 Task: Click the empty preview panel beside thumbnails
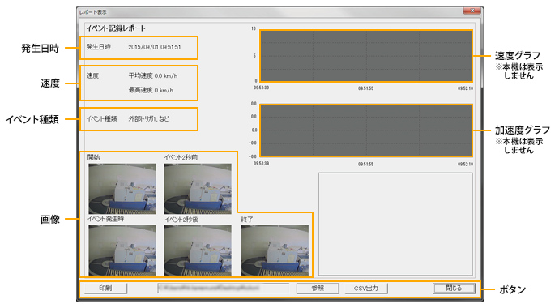[x=395, y=224]
